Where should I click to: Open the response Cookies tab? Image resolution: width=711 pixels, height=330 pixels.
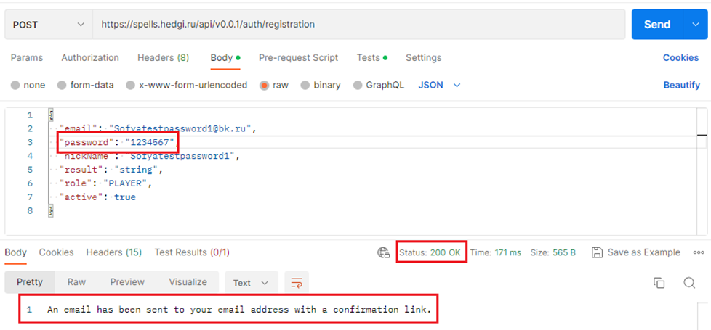tap(56, 252)
